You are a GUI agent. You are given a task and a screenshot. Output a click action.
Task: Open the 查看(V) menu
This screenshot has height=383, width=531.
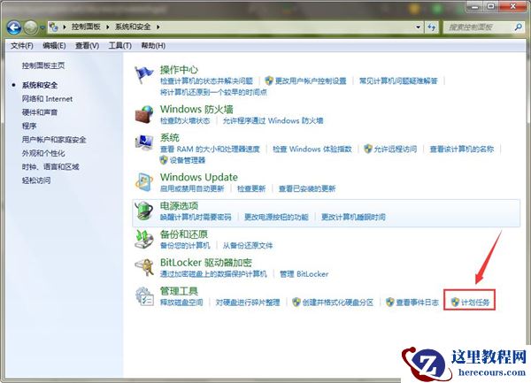click(87, 46)
